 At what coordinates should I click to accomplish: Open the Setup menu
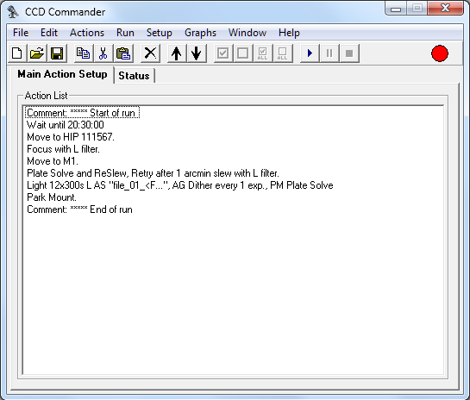point(160,33)
